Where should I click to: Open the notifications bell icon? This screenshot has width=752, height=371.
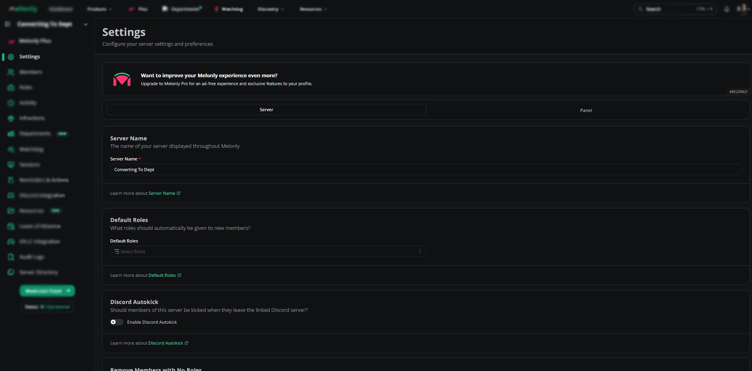(x=727, y=9)
